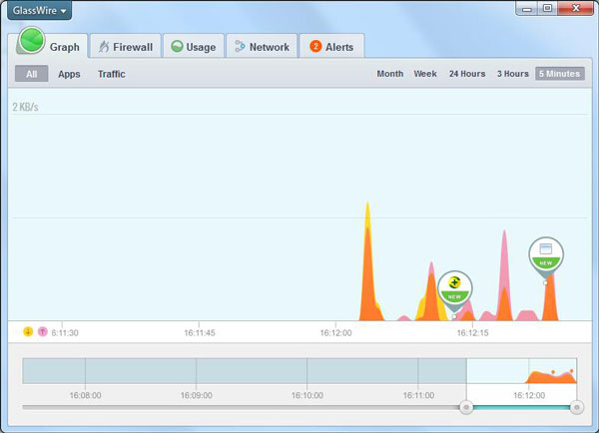Minimize the GlassWire window

[x=527, y=8]
